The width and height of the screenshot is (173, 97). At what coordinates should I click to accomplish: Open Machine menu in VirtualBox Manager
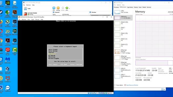28,5
